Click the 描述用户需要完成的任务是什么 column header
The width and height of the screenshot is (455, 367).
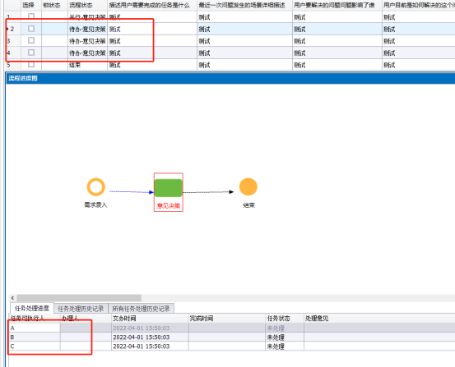(x=152, y=5)
